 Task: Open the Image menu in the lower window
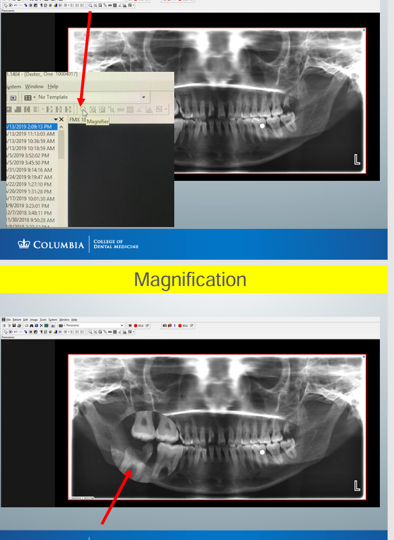[34, 319]
